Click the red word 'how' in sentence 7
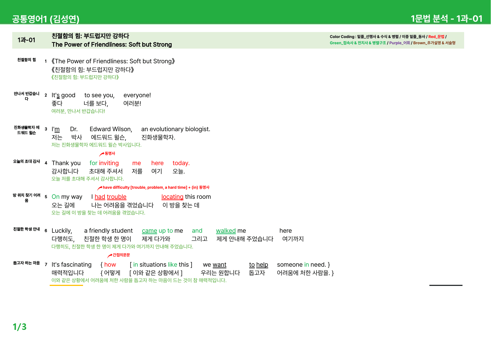 110,265
